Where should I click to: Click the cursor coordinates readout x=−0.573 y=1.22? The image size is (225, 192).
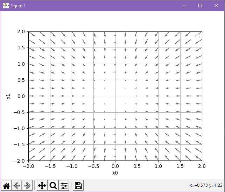[206, 185]
